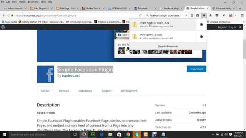
Task: Open the Tools menu
Action: 43,2
